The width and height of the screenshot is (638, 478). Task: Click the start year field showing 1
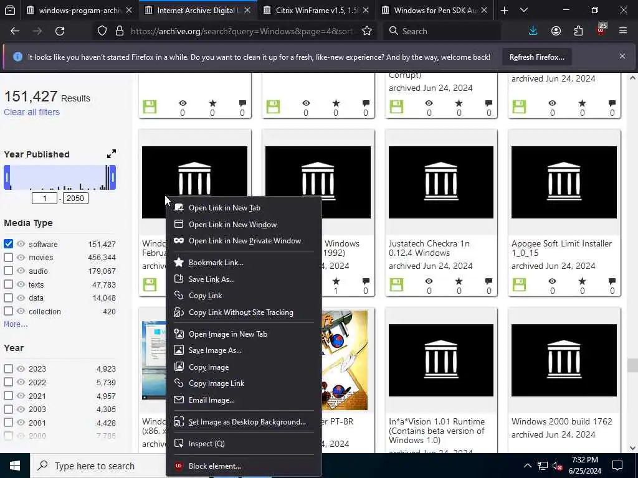tap(44, 199)
